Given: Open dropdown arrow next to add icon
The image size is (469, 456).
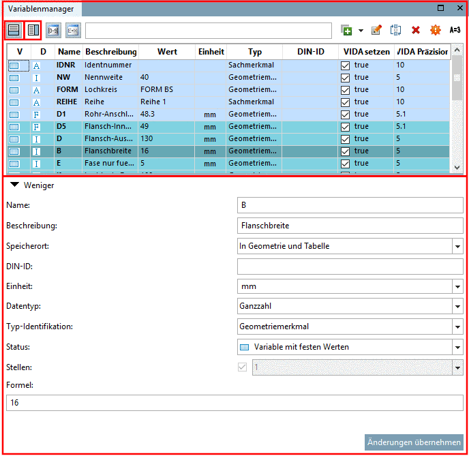Looking at the screenshot, I should coord(361,31).
